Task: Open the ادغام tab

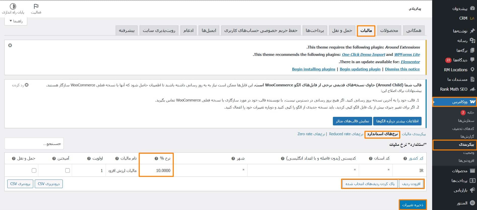Action: 188,30
